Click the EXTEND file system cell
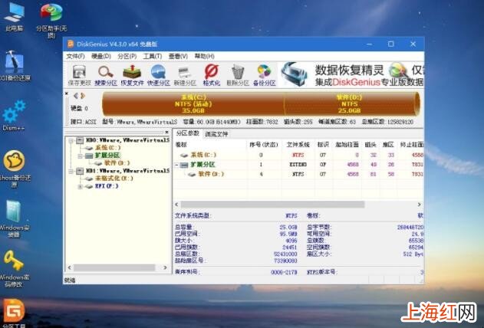The width and height of the screenshot is (484, 328). pyautogui.click(x=298, y=165)
